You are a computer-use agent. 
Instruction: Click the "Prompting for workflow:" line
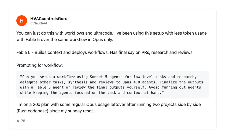pos(40,65)
